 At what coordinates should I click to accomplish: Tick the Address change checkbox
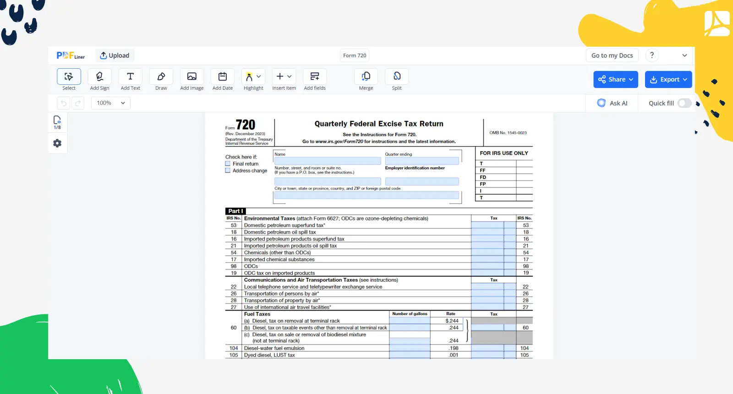228,170
